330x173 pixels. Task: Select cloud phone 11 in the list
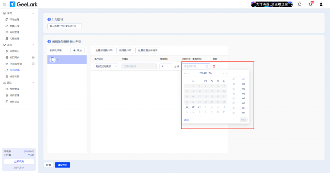tap(67, 60)
